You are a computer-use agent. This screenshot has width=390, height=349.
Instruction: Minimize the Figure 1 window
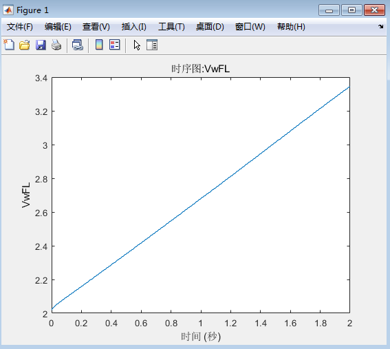[329, 10]
